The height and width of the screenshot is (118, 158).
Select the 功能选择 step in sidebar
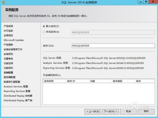click(x=9, y=63)
